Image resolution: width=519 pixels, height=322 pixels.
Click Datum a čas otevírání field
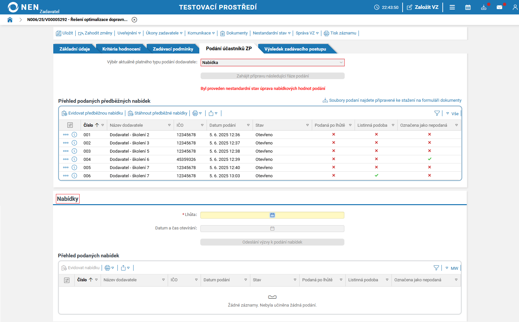(x=272, y=228)
